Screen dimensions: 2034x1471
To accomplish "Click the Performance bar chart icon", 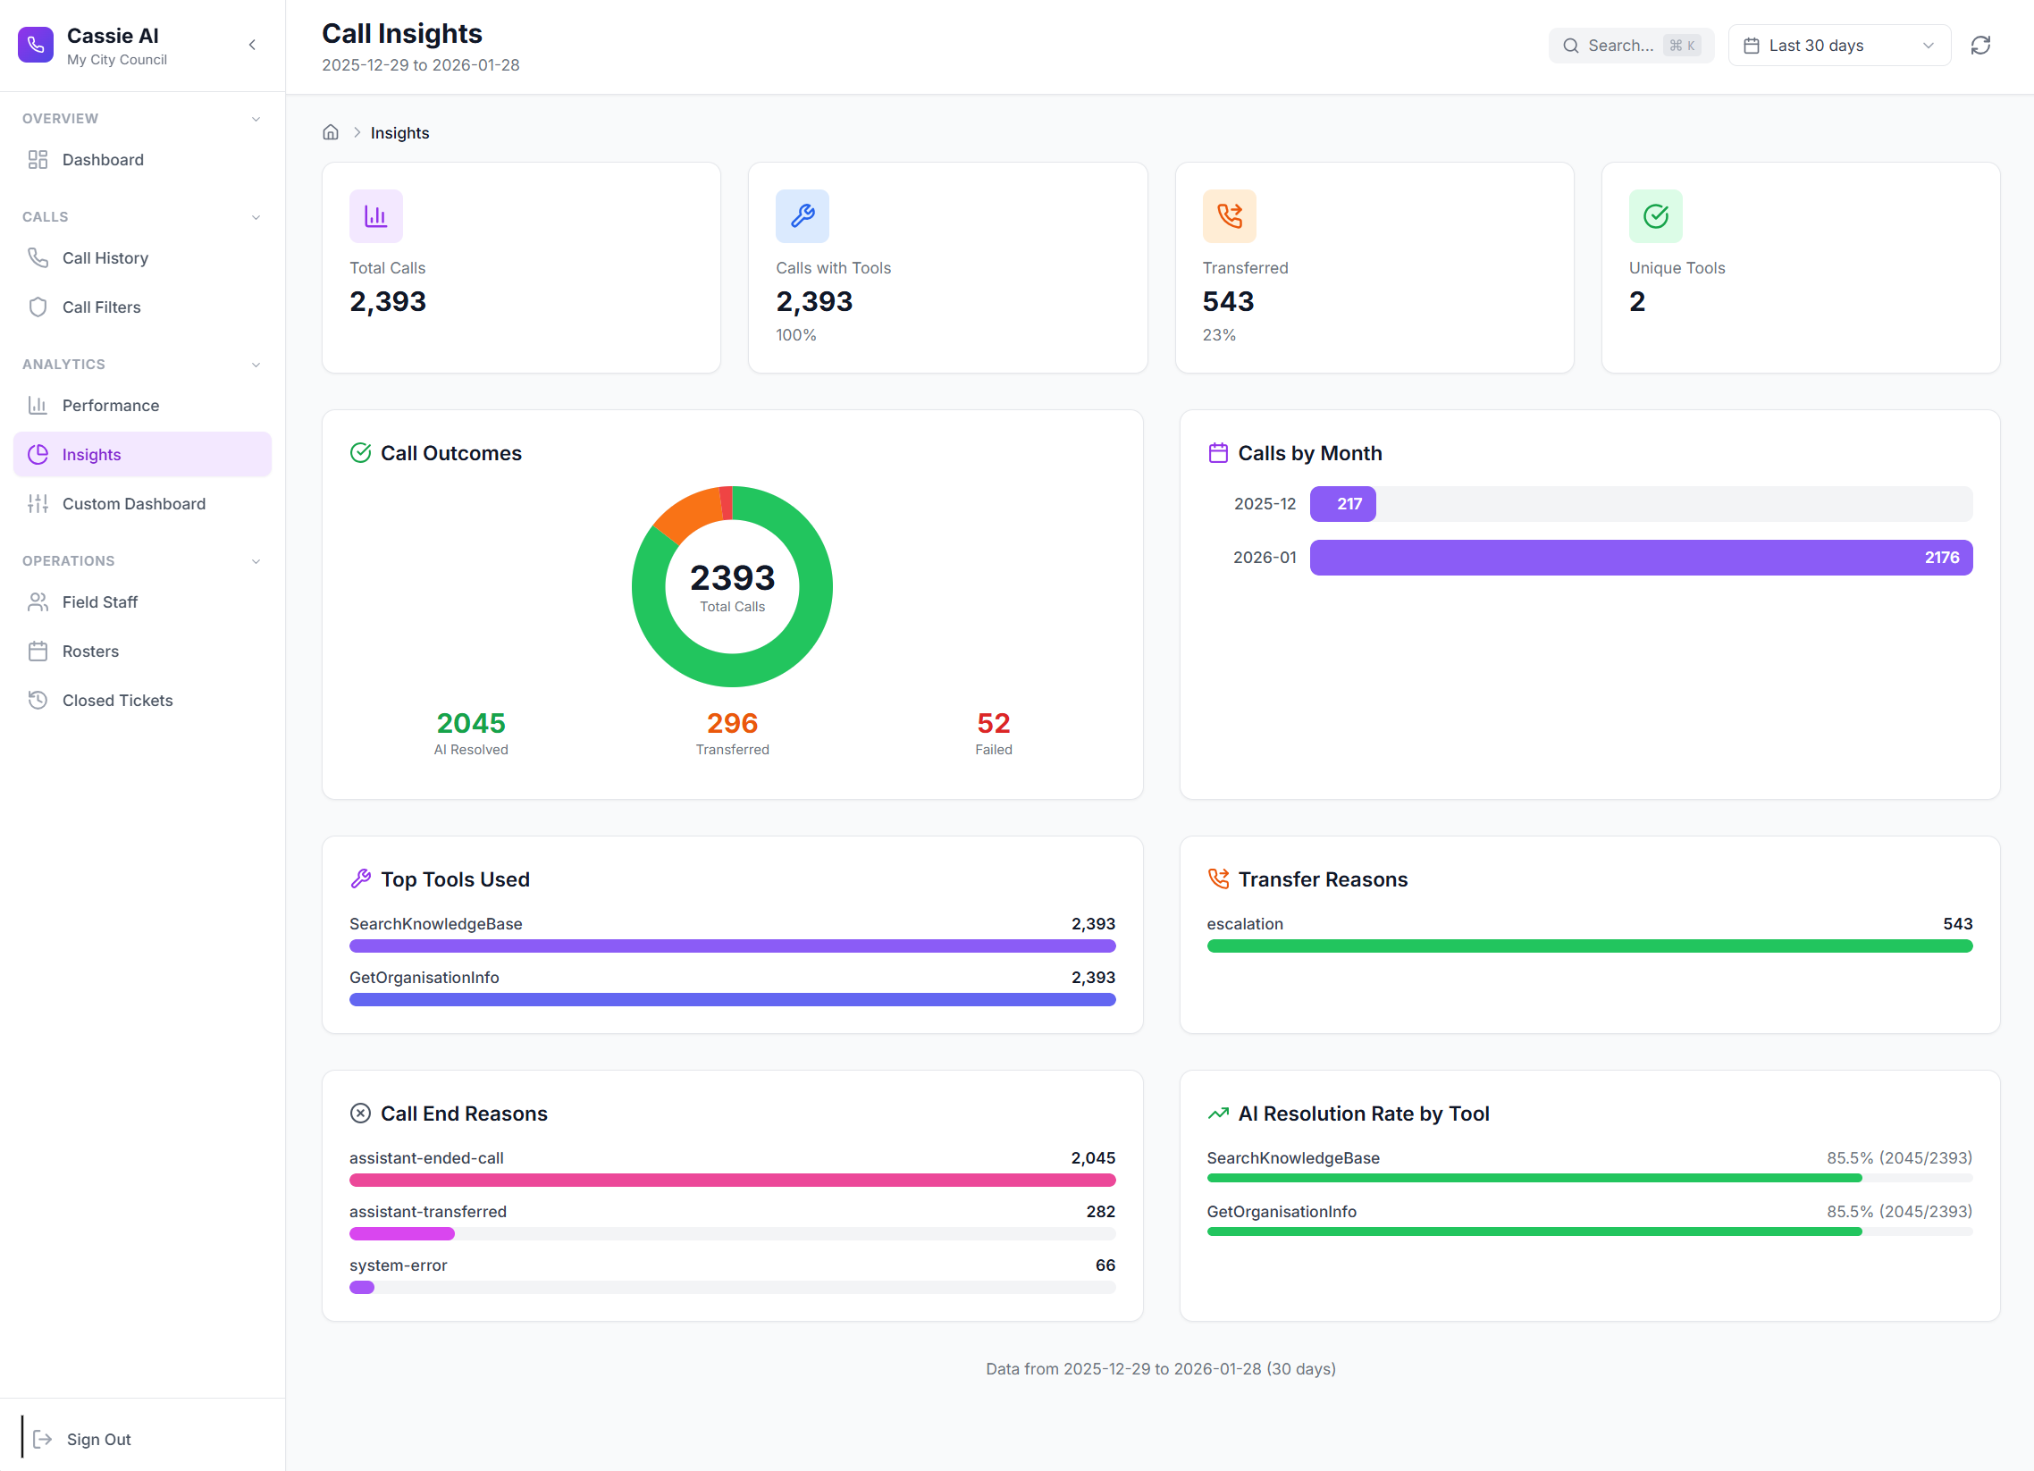I will click(38, 406).
